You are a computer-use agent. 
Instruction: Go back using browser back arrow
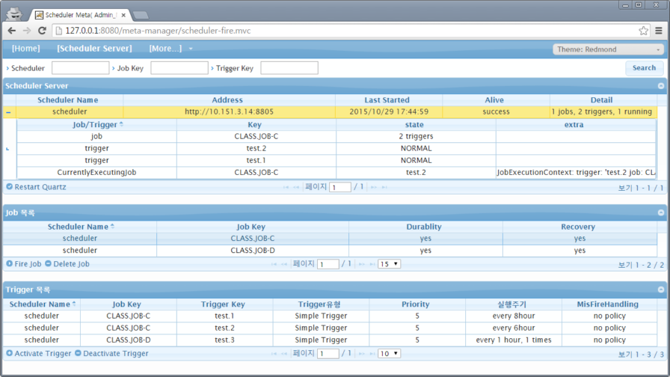point(11,31)
